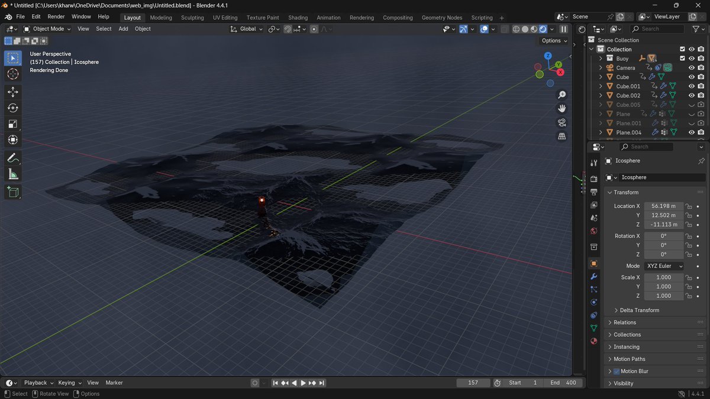710x399 pixels.
Task: Uncheck Buoy collection exclude checkbox
Action: tap(682, 59)
